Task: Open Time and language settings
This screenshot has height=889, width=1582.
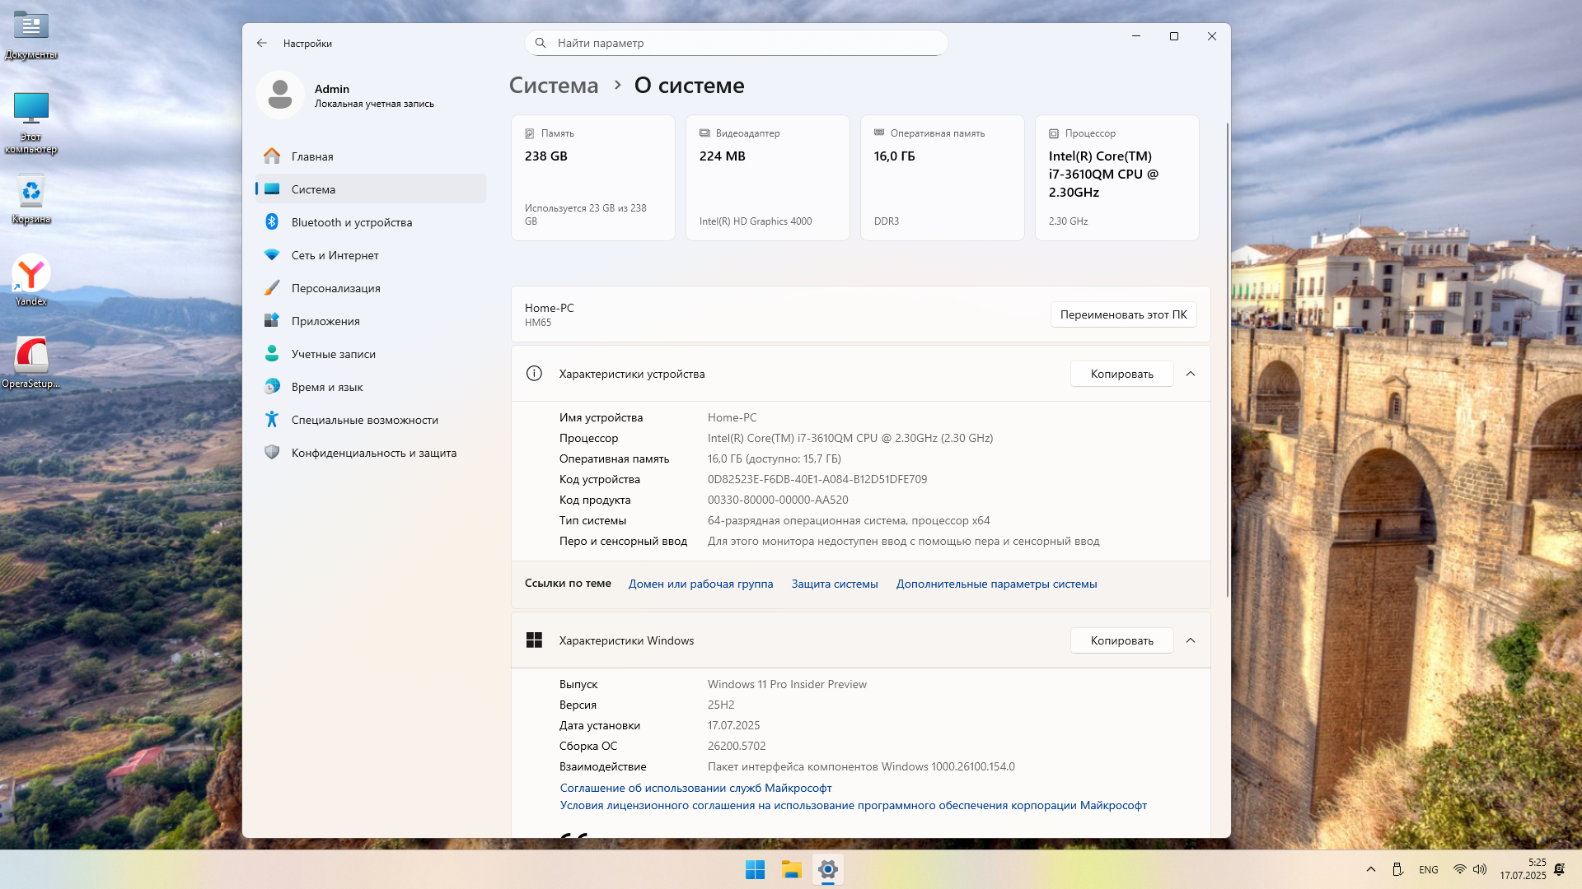Action: click(x=326, y=387)
